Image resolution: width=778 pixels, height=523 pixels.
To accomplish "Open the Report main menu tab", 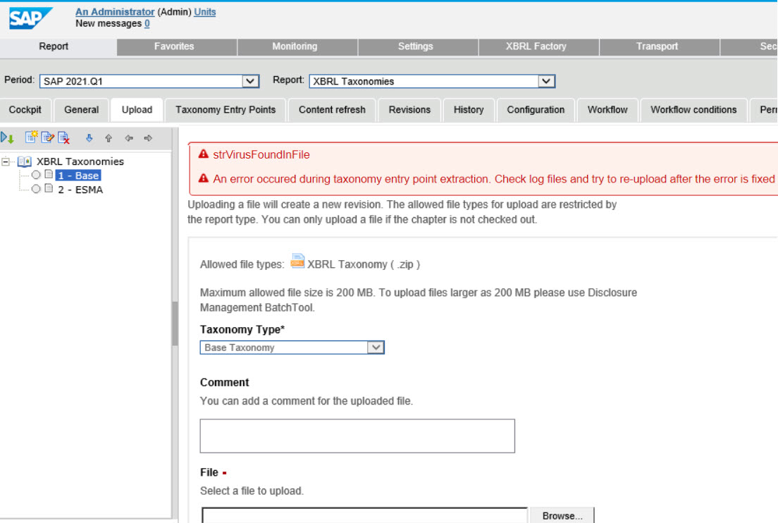I will pyautogui.click(x=54, y=47).
